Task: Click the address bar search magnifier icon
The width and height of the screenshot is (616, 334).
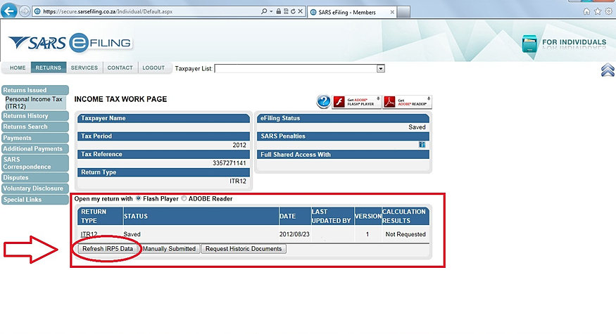Action: [264, 11]
